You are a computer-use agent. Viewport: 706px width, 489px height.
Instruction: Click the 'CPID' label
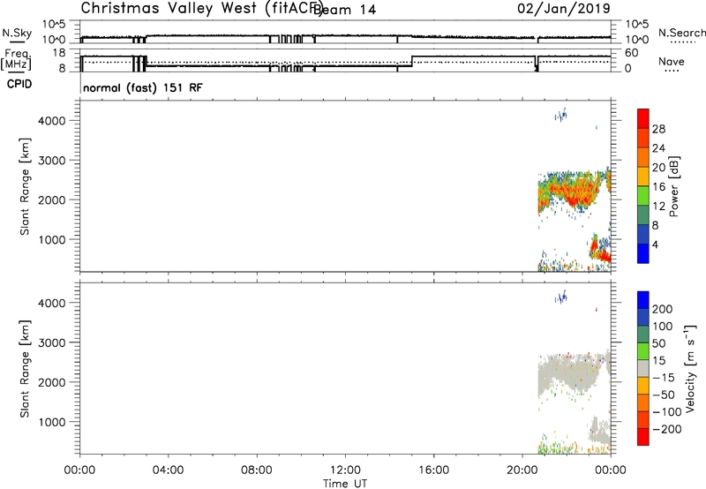[x=19, y=84]
